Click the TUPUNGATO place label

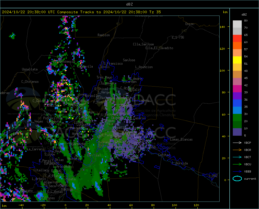point(51,164)
